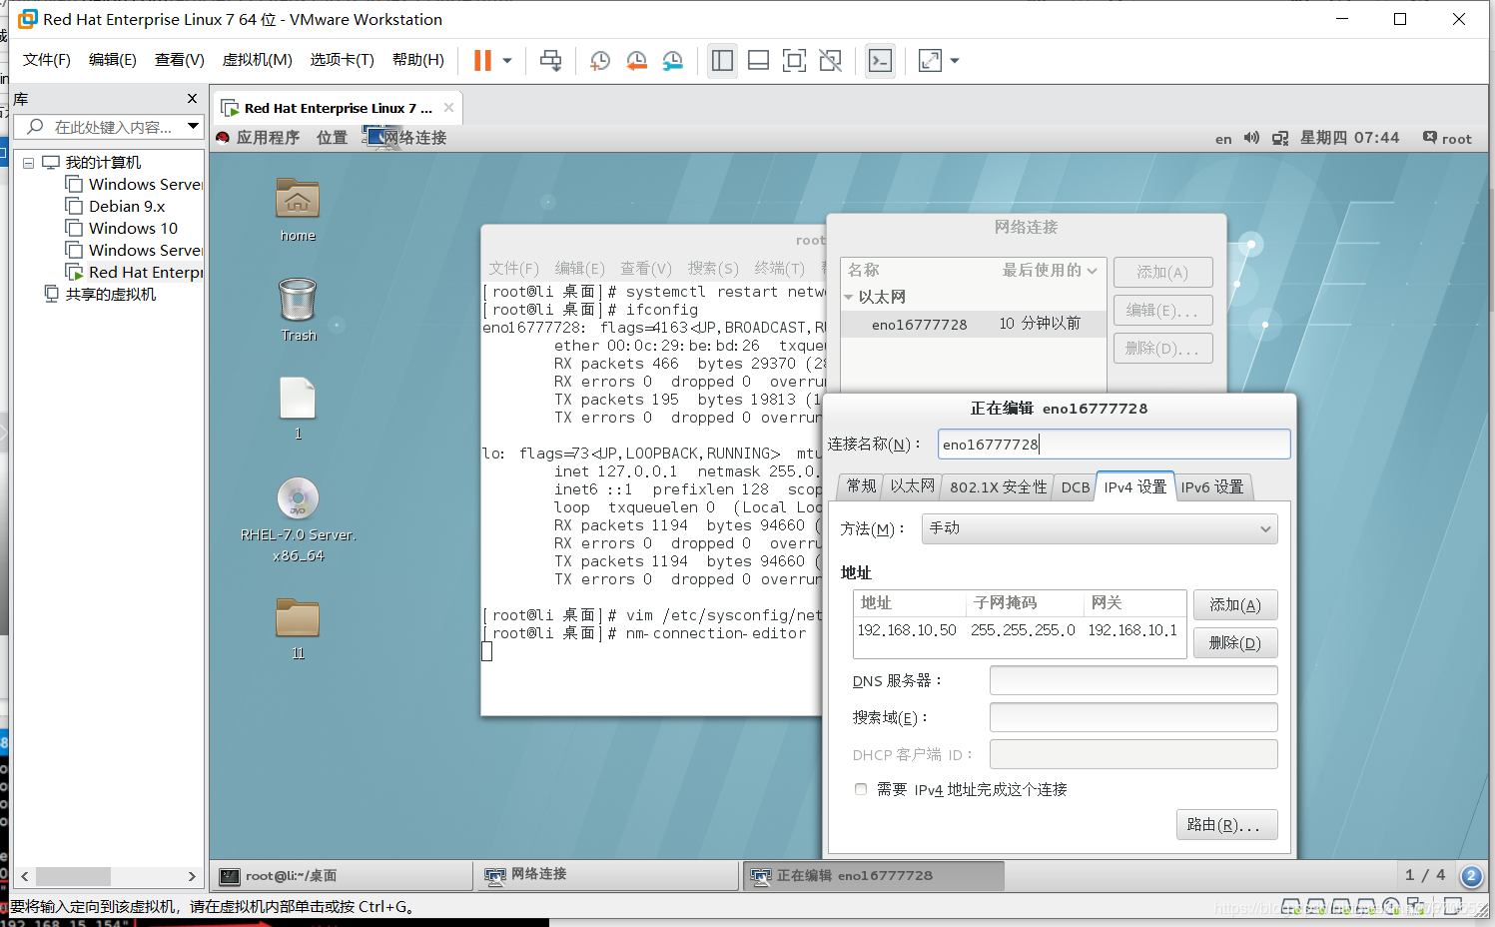
Task: Switch to 网络连接 window in taskbar
Action: point(607,876)
